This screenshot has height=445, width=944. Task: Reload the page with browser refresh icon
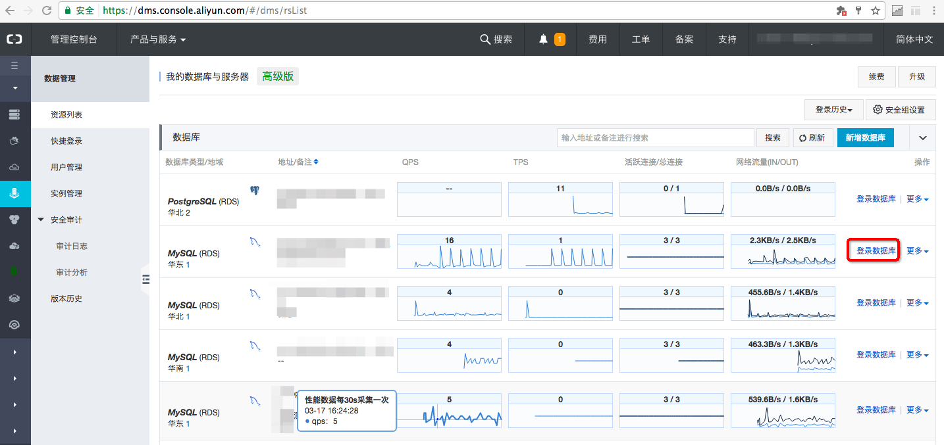tap(47, 11)
